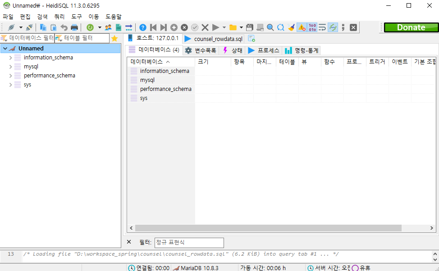Open the session manager connect icon
Screen dimensions: 439x271
pos(11,27)
